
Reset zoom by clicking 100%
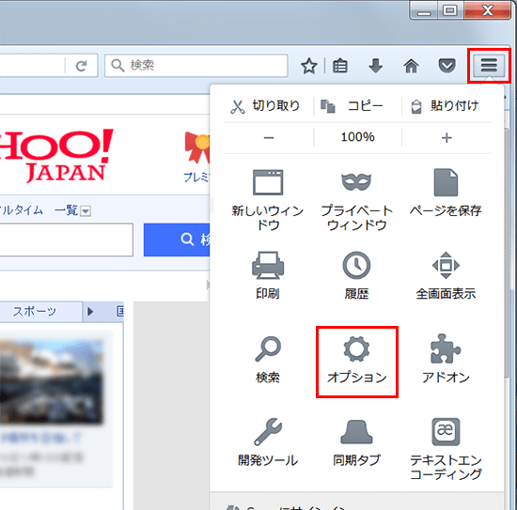(357, 137)
